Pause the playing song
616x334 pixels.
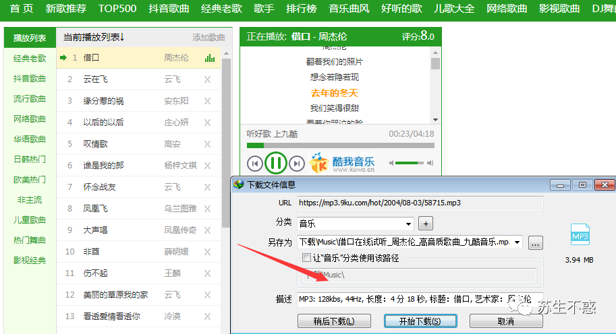[275, 163]
